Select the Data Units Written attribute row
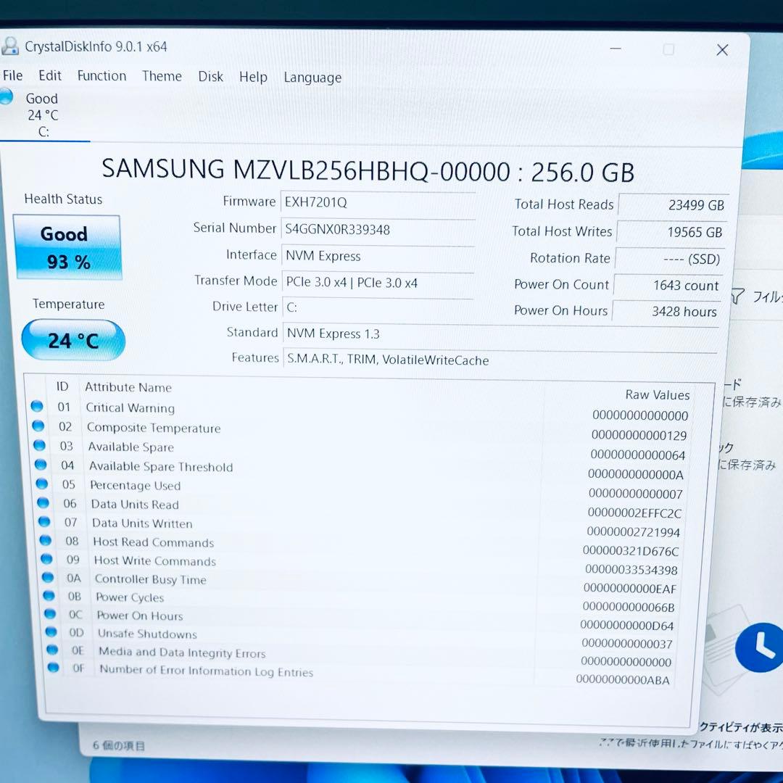Screen dimensions: 783x783 [142, 523]
